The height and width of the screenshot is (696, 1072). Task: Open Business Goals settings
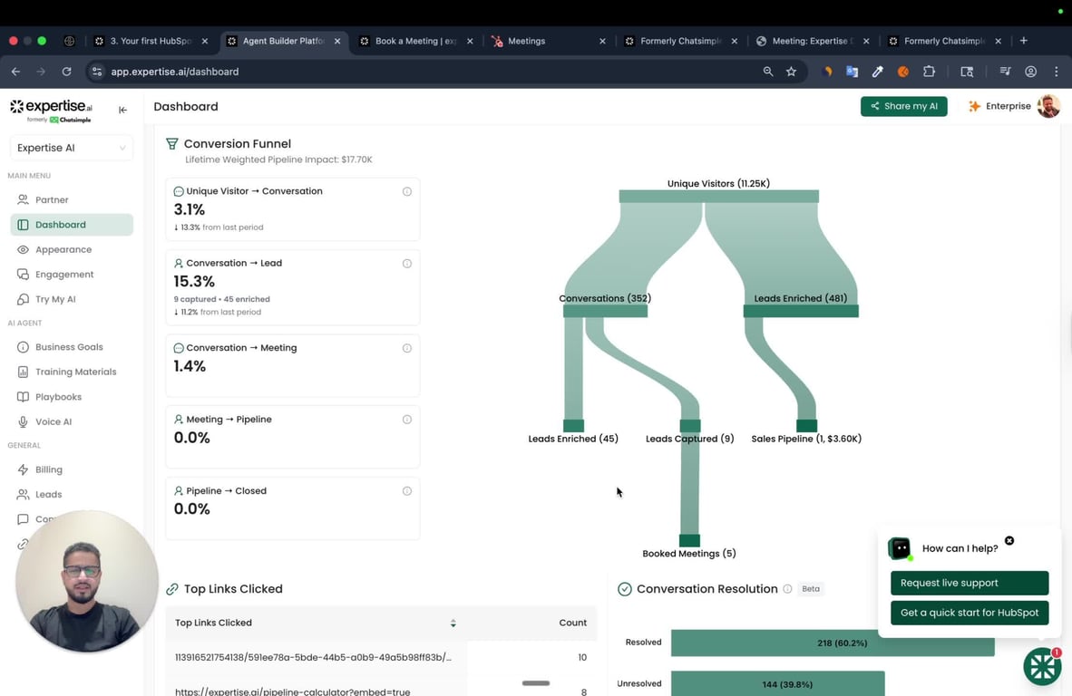pyautogui.click(x=72, y=347)
